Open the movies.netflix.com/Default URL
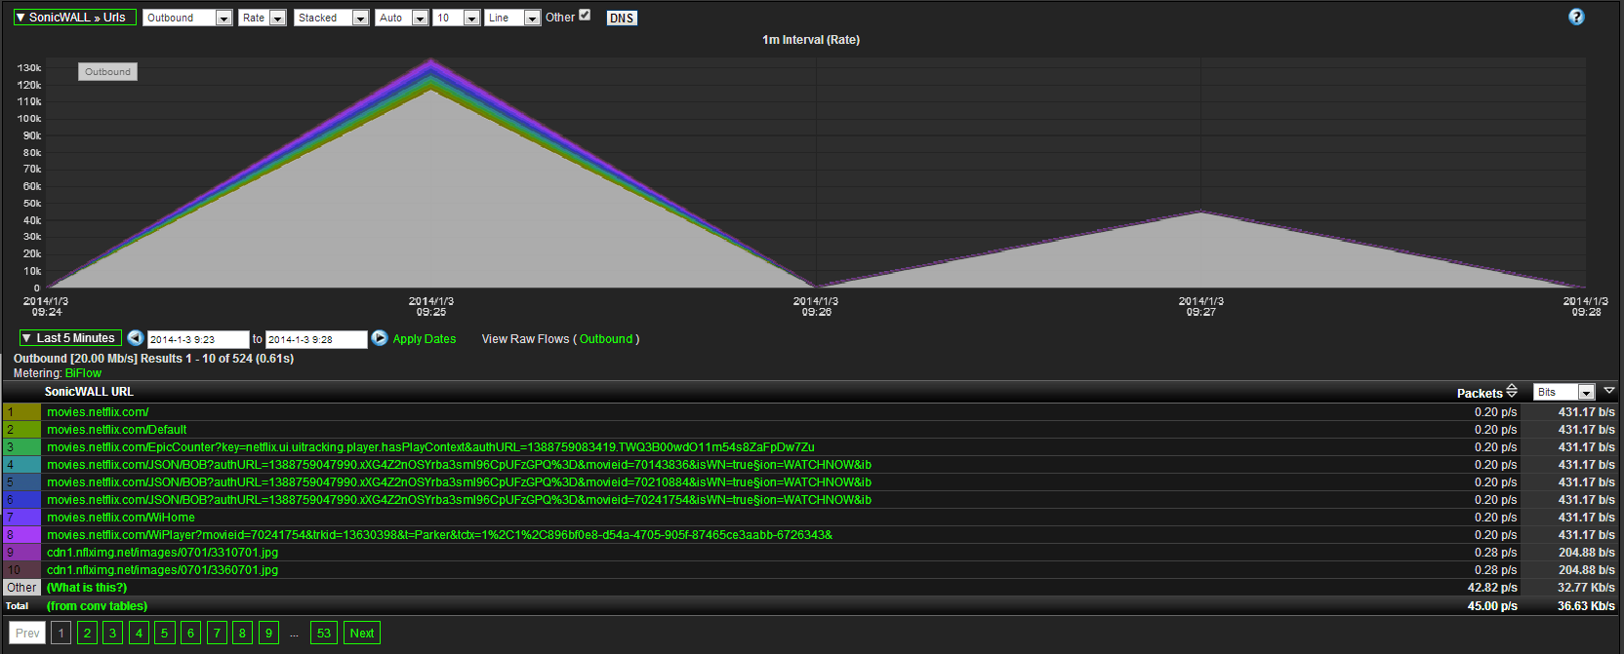Viewport: 1624px width, 654px height. tap(116, 430)
